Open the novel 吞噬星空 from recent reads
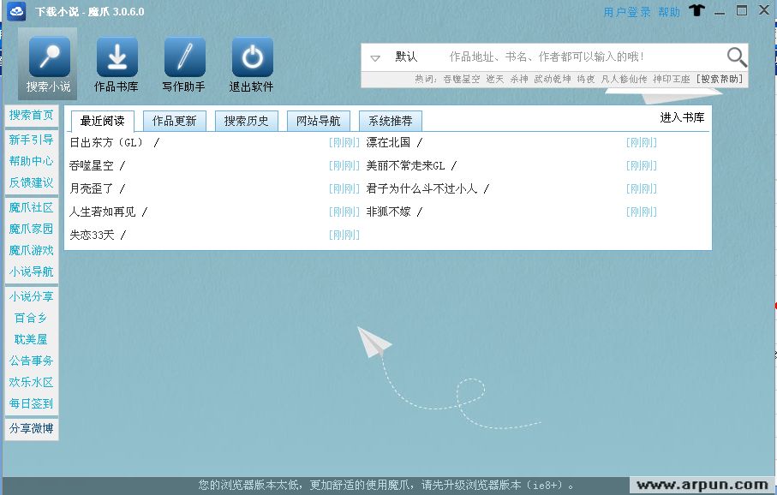This screenshot has height=495, width=777. point(92,166)
